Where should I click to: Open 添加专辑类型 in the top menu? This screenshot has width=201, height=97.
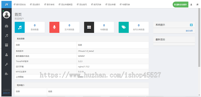pyautogui.click(x=66, y=5)
